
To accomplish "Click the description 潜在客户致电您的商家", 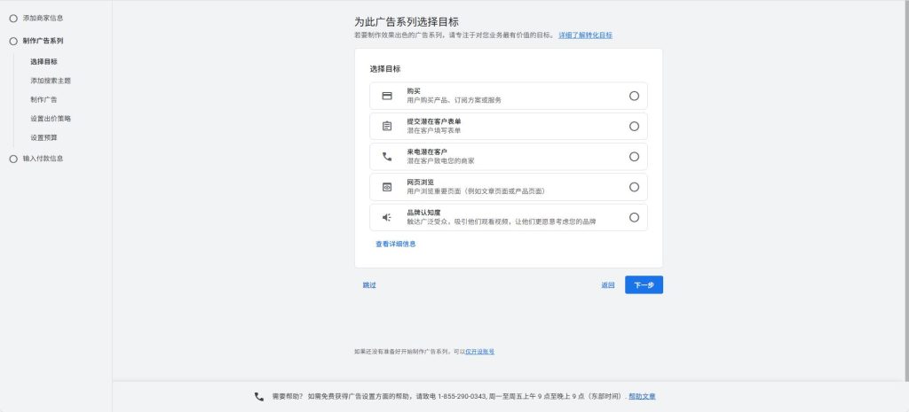I will pos(440,161).
